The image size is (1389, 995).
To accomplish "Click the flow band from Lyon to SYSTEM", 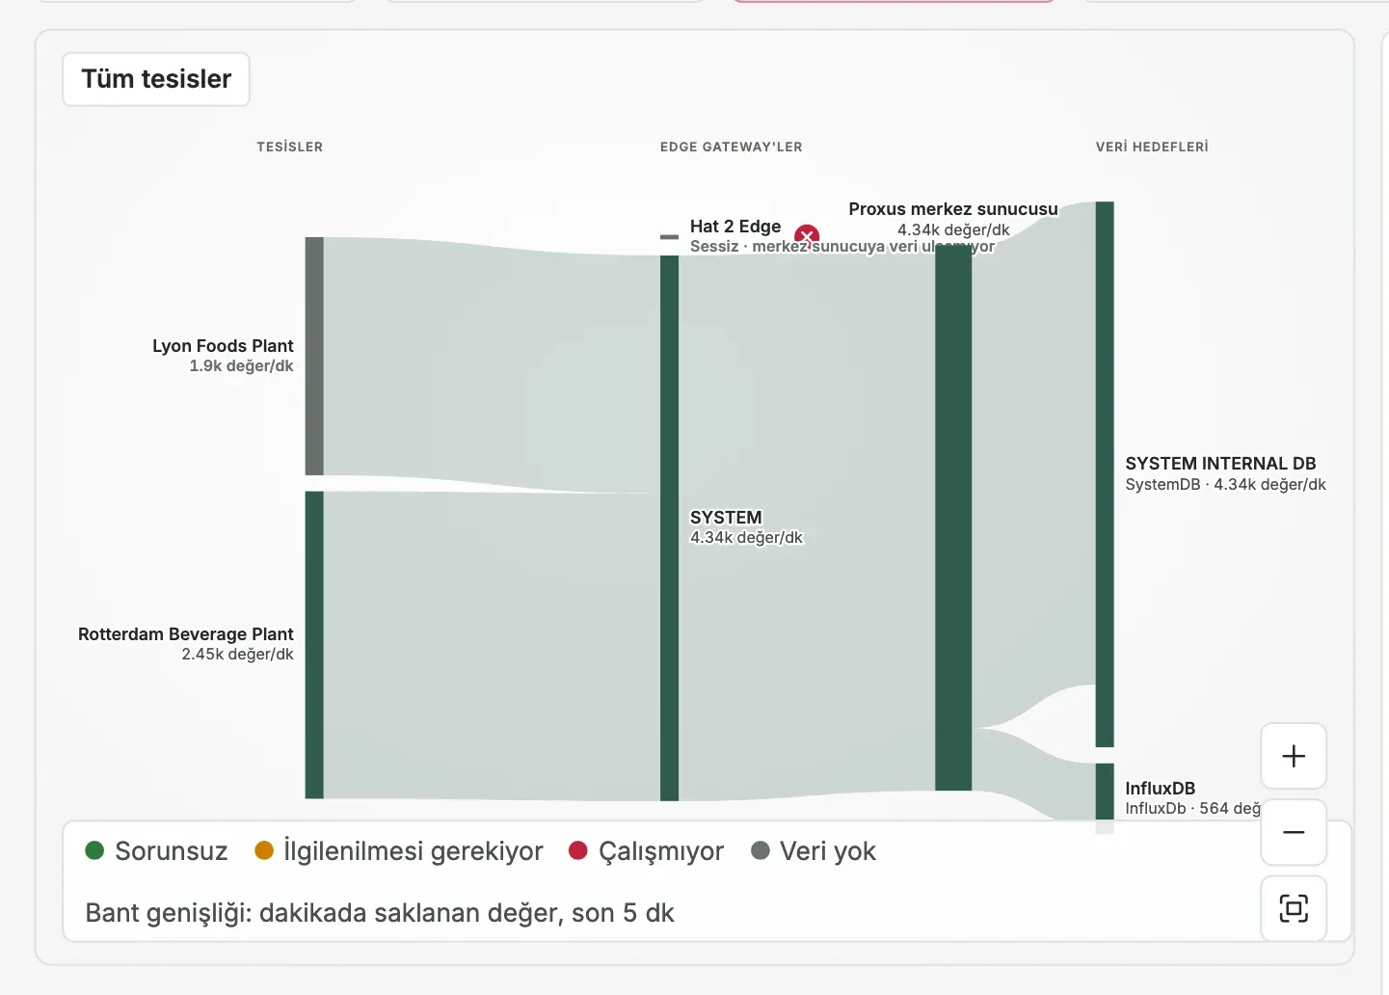I will [492, 366].
